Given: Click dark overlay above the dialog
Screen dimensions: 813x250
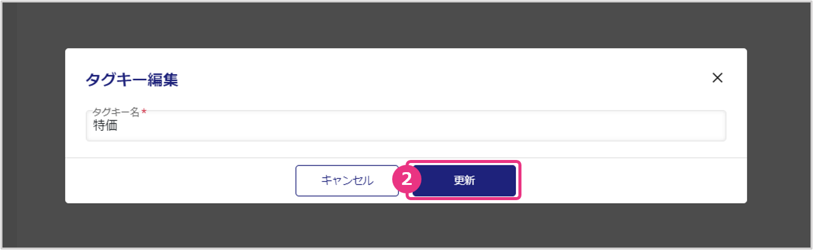Looking at the screenshot, I should tap(406, 24).
